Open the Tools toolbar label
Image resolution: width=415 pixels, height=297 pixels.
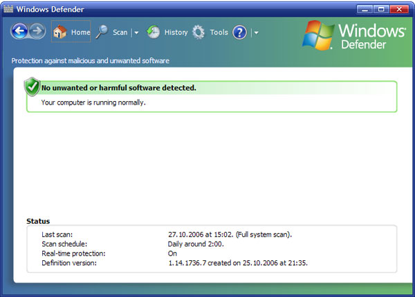click(x=219, y=33)
